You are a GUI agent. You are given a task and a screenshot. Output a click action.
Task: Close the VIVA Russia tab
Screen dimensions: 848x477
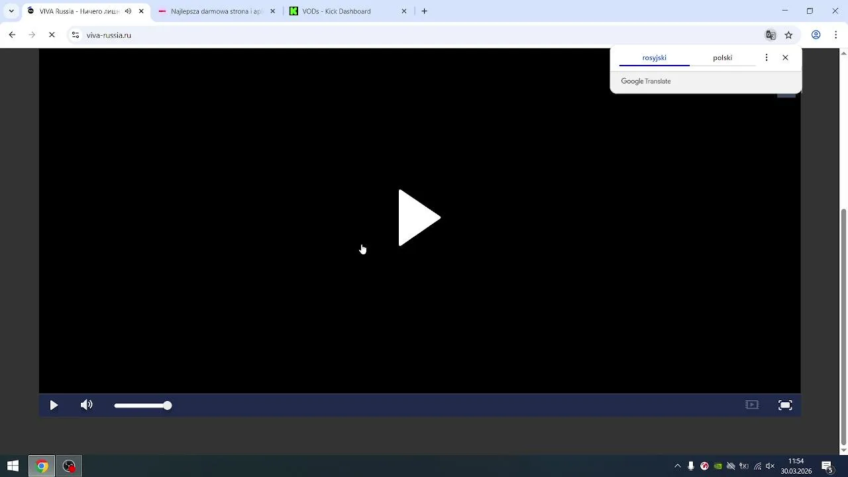tap(141, 11)
